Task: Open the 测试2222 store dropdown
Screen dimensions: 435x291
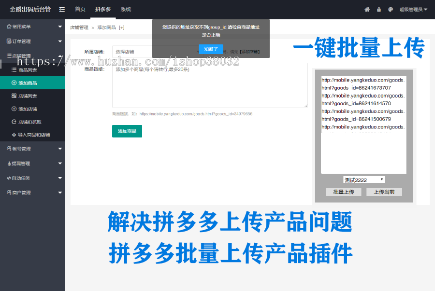Action: coord(364,180)
